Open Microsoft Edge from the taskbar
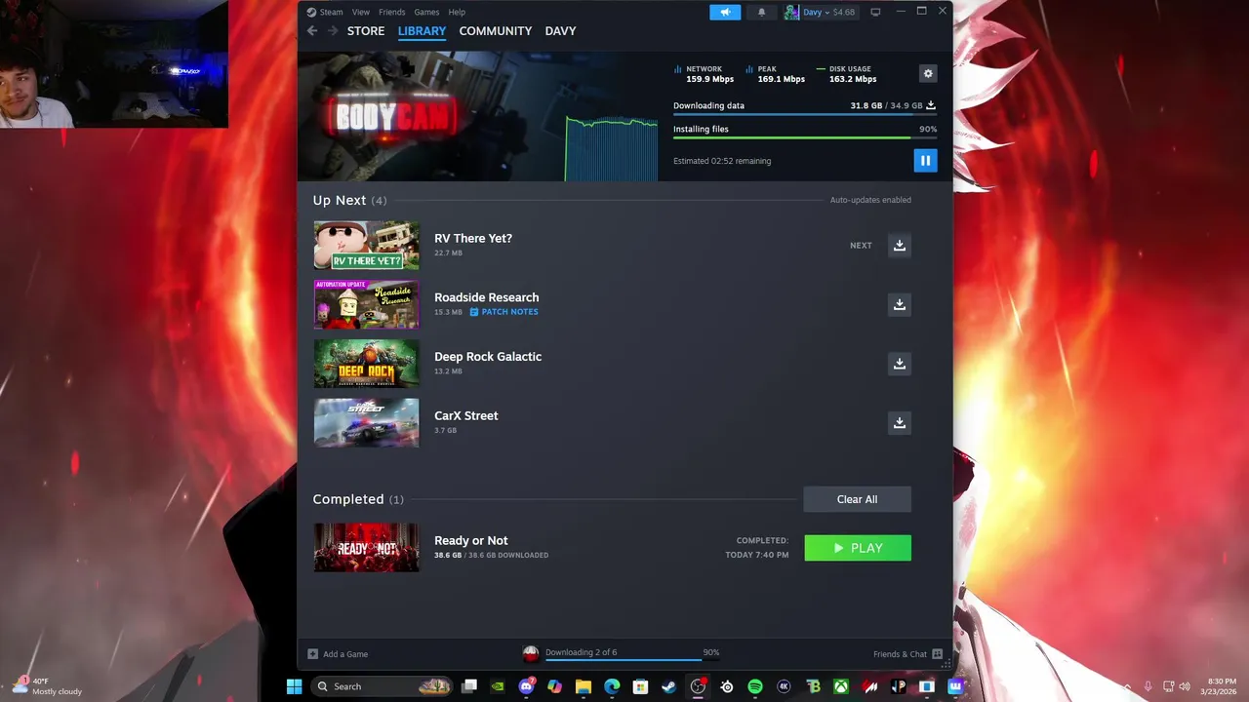This screenshot has height=702, width=1249. [612, 686]
